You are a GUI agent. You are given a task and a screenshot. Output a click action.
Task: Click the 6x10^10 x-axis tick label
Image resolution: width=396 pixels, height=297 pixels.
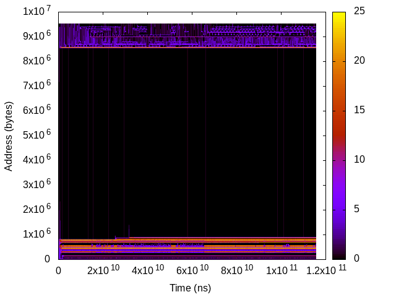click(191, 270)
